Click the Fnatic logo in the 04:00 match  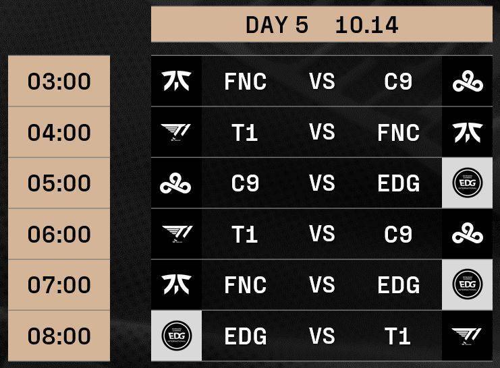coord(468,132)
